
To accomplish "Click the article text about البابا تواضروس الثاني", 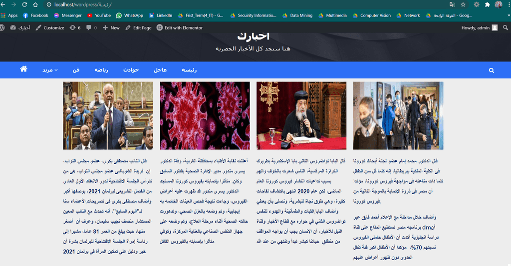I will pyautogui.click(x=301, y=201).
